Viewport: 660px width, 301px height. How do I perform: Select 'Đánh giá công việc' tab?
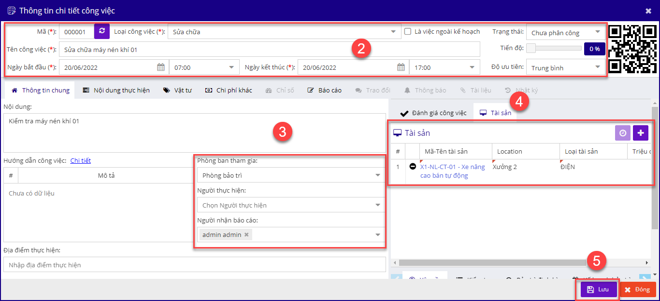433,113
